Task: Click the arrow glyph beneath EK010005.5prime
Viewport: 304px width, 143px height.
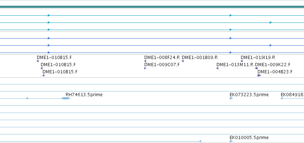Action: pos(231,141)
